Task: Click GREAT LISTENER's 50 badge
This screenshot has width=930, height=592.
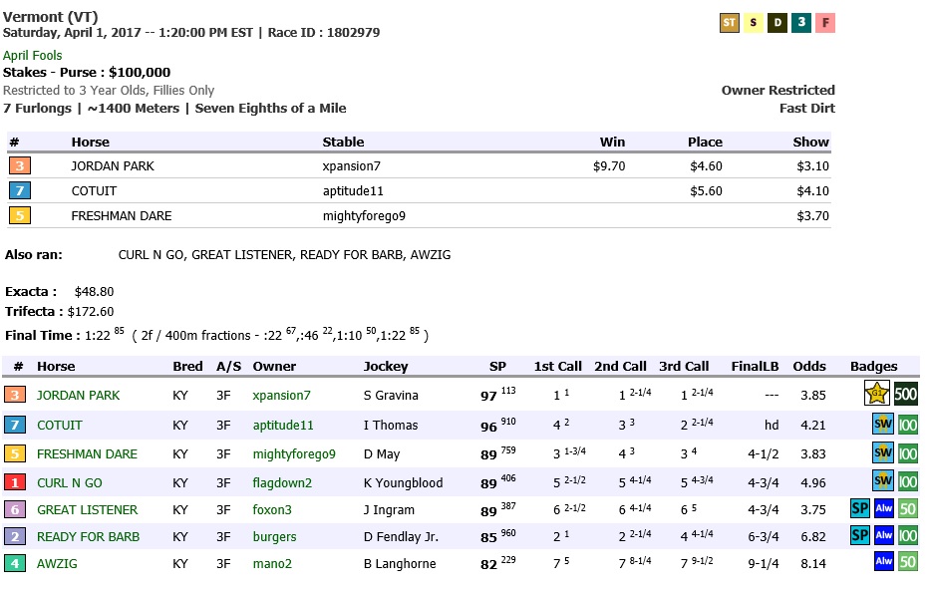Action: (907, 509)
